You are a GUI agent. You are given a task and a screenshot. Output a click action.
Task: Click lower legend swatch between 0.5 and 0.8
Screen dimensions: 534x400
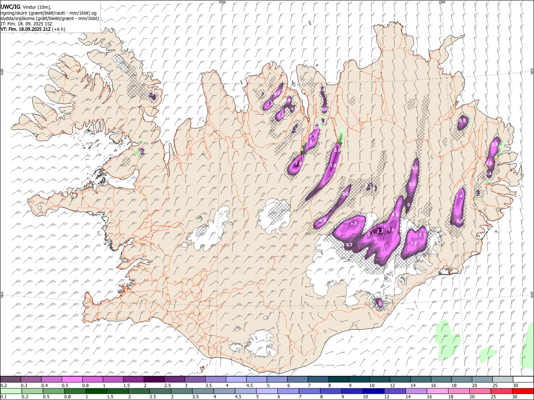coord(53,391)
